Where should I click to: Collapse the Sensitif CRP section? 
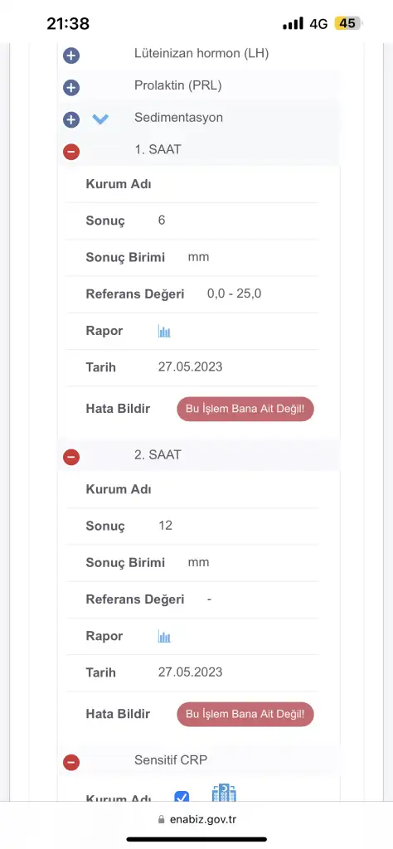(x=71, y=763)
